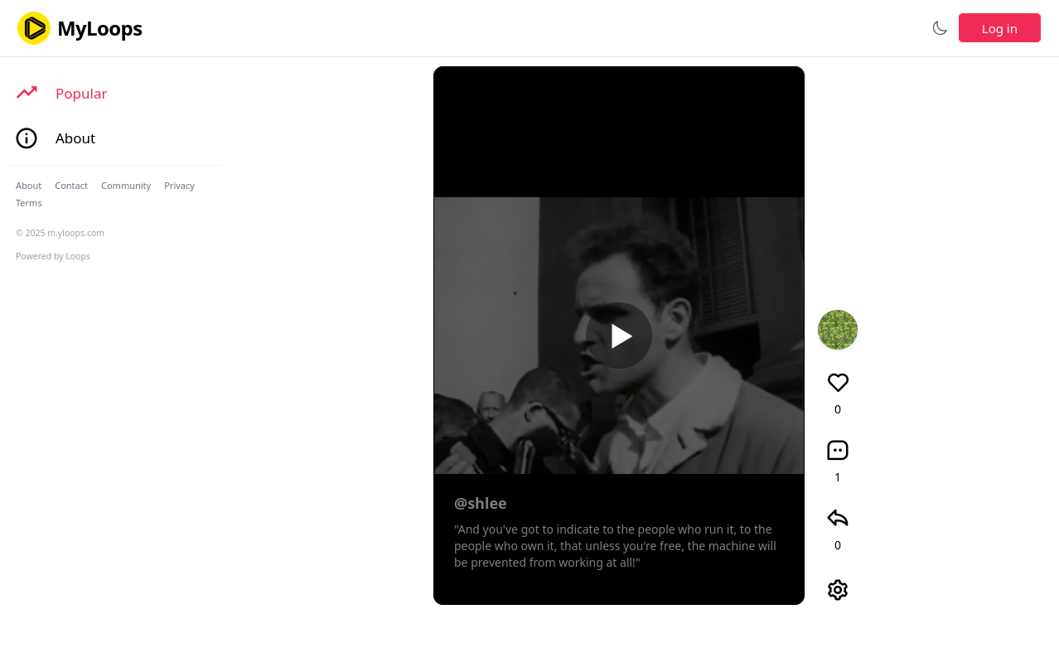Like the video with the heart icon
1059x672 pixels.
(838, 383)
